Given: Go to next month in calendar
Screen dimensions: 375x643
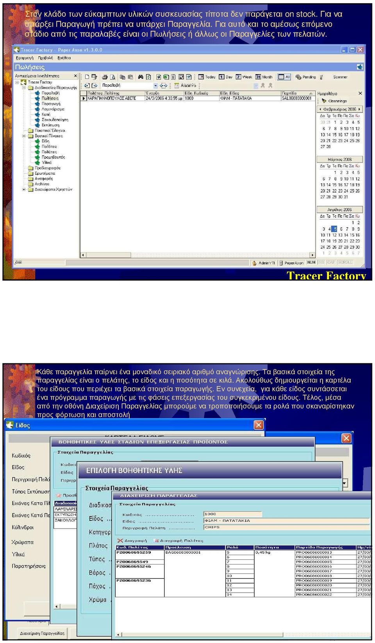Looking at the screenshot, I should tap(359, 109).
